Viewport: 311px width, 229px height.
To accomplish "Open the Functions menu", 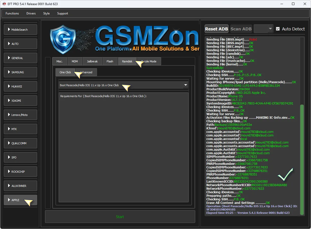I will pyautogui.click(x=12, y=13).
